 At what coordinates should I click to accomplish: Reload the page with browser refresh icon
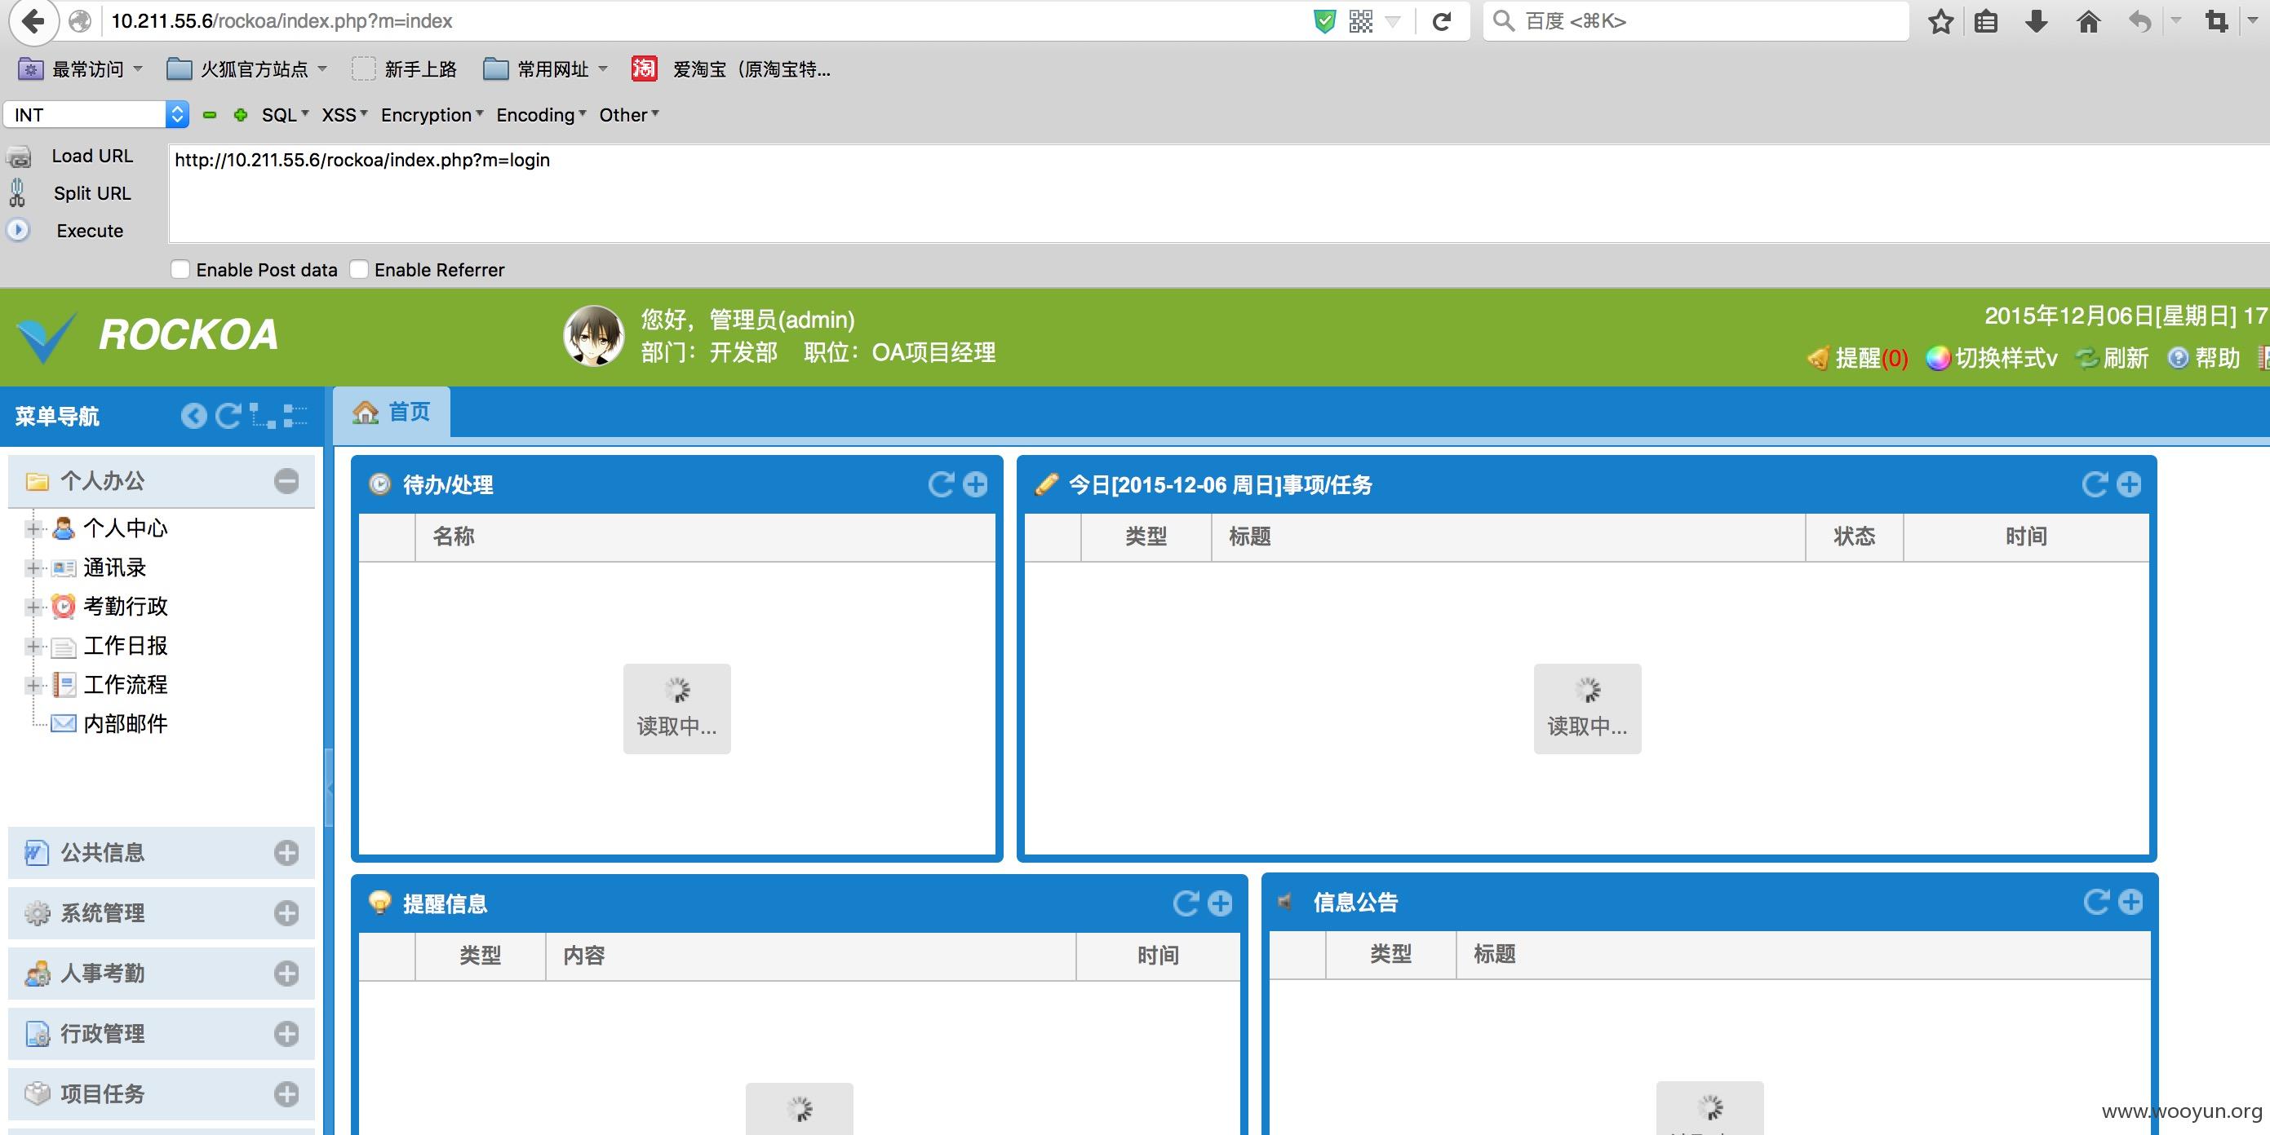pyautogui.click(x=1442, y=21)
